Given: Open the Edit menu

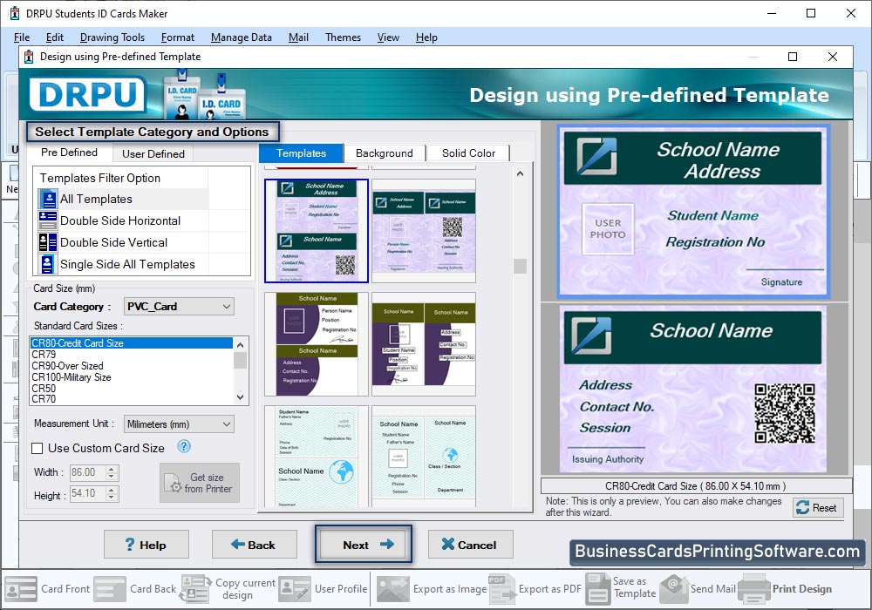Looking at the screenshot, I should (x=54, y=37).
